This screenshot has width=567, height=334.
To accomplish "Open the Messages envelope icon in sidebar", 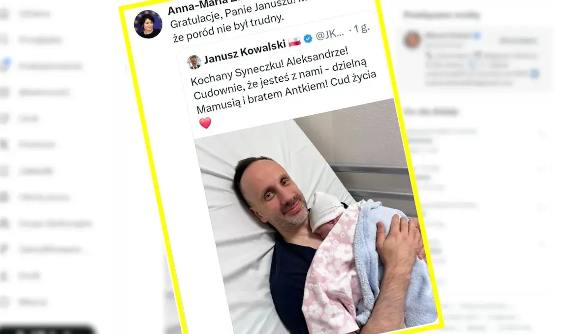I will pyautogui.click(x=3, y=92).
